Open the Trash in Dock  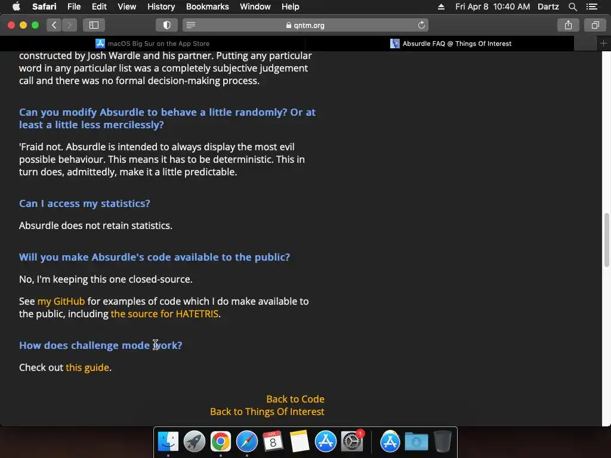pyautogui.click(x=443, y=442)
